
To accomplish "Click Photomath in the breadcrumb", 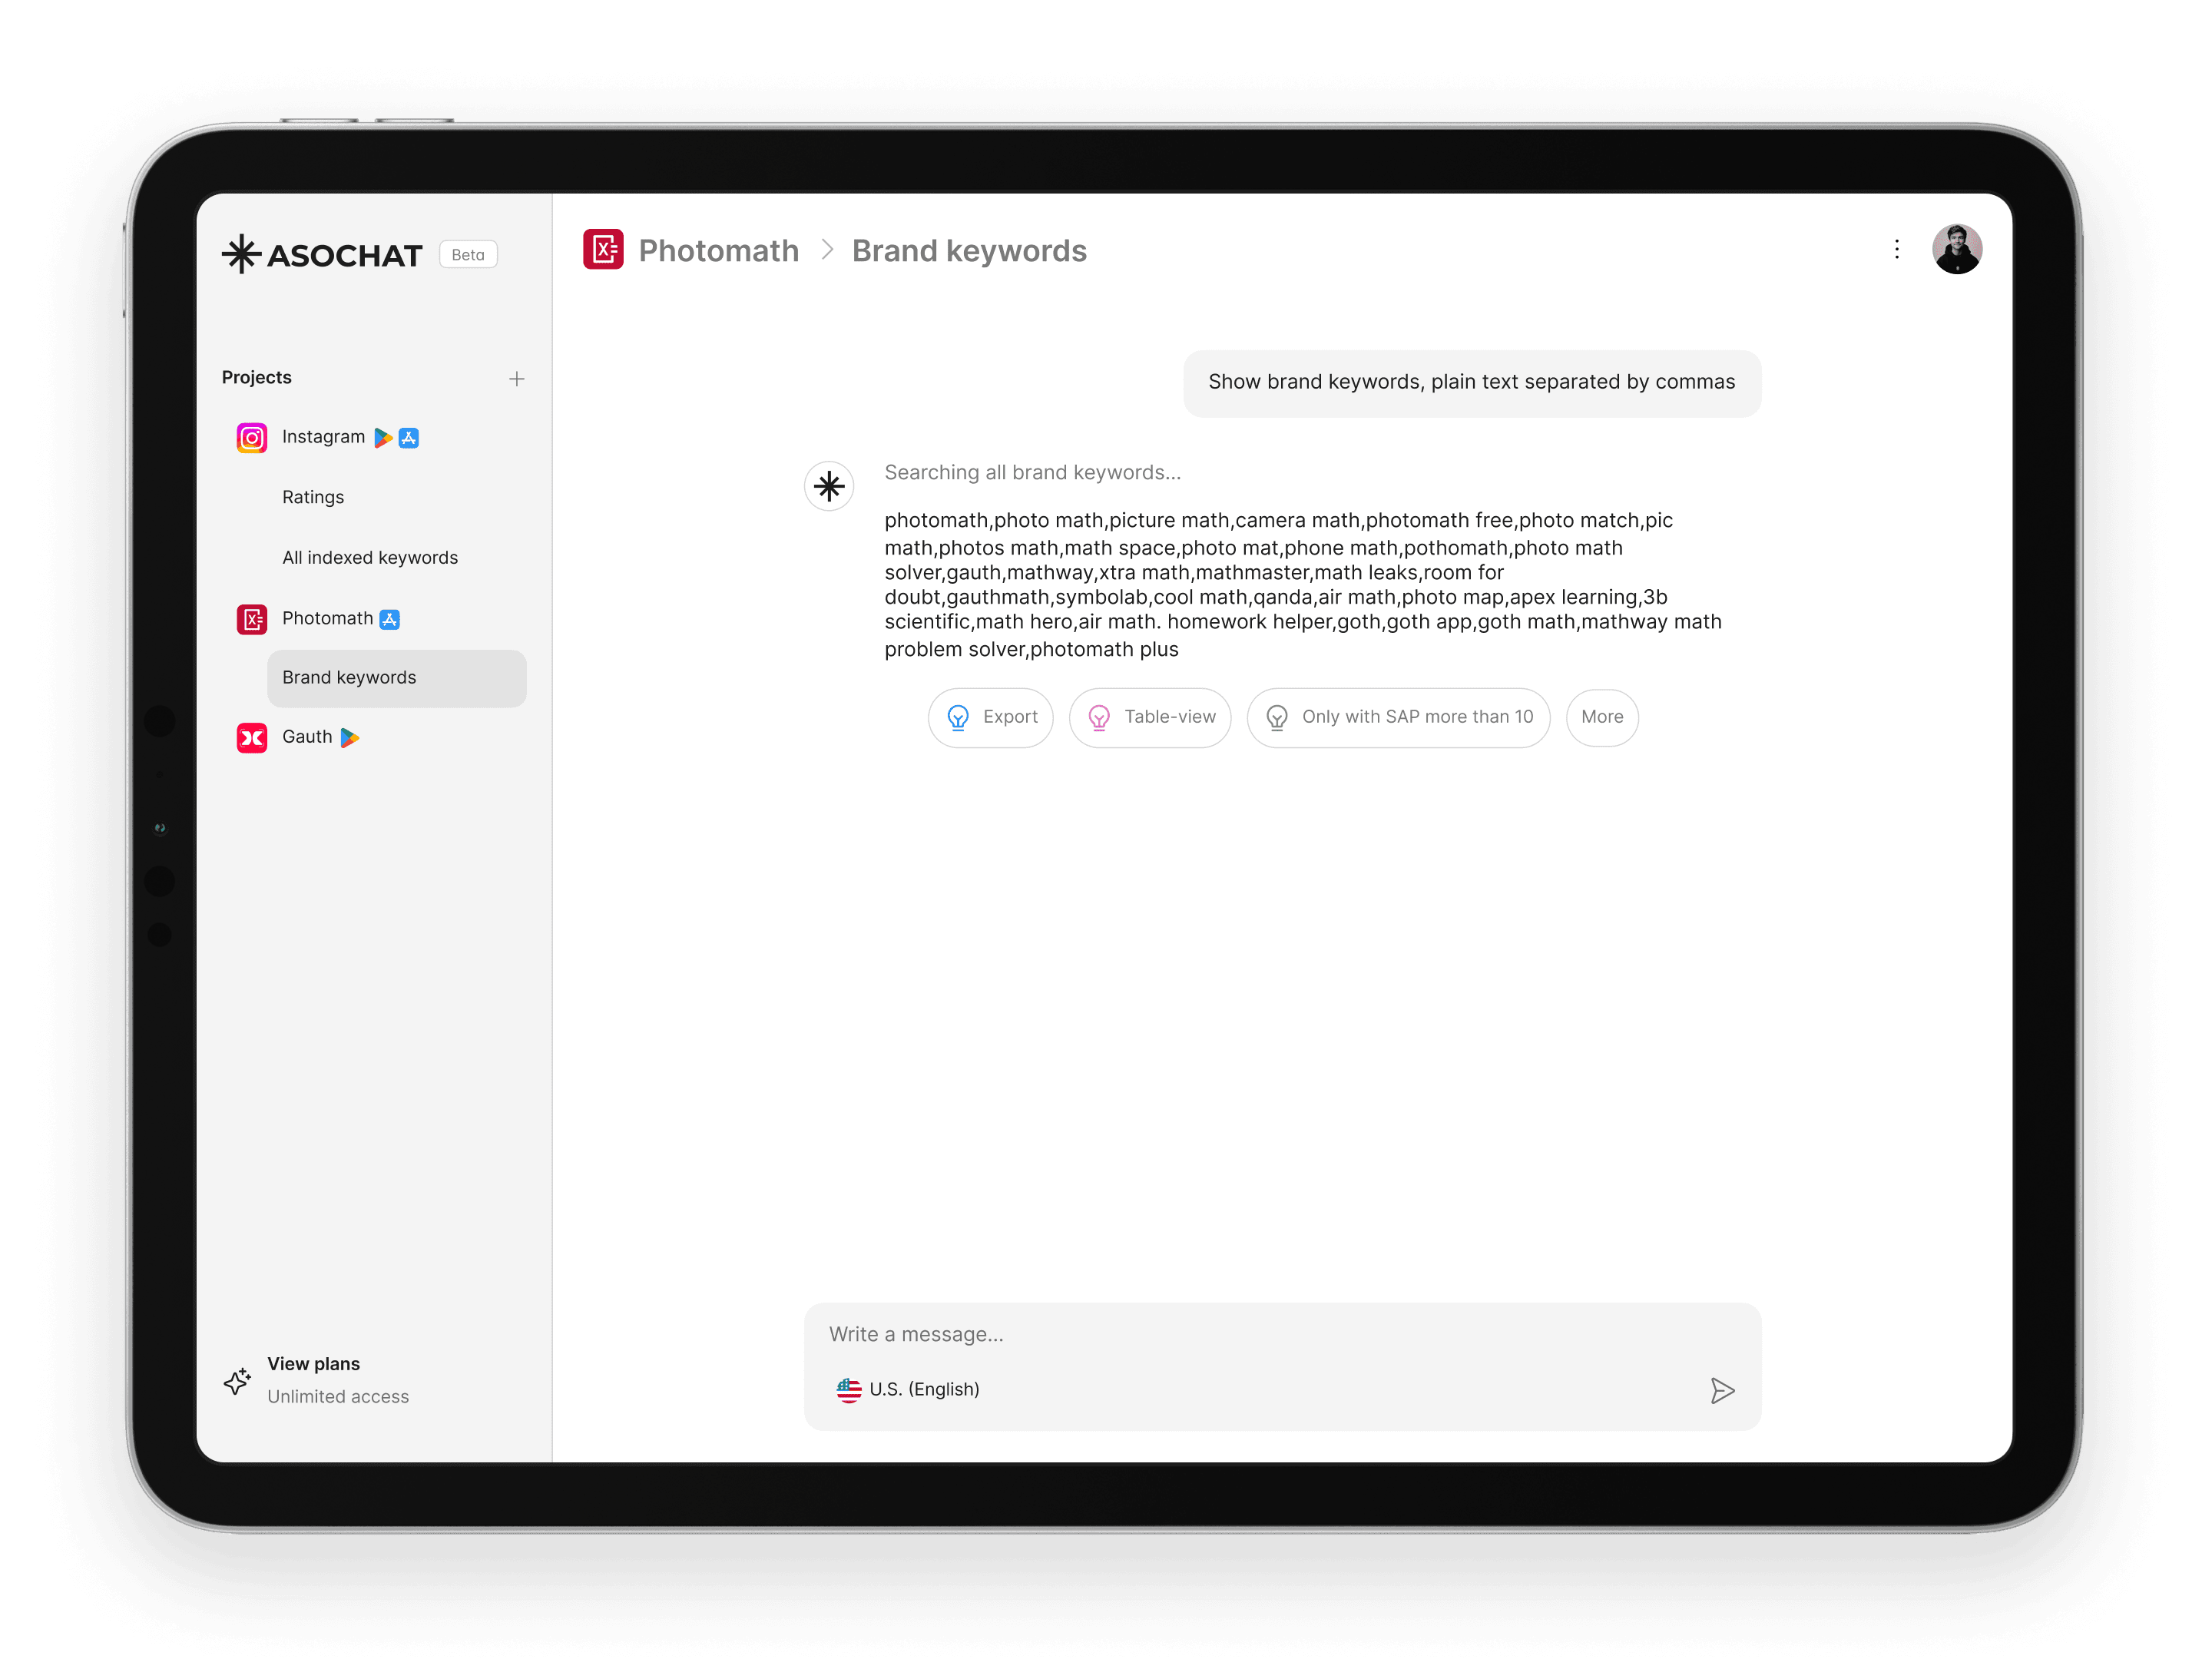I will tap(718, 250).
